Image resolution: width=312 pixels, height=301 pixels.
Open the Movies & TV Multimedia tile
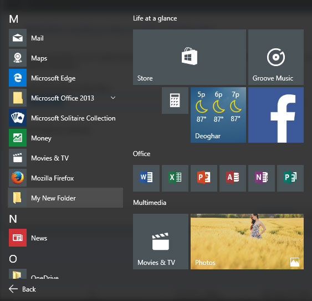pyautogui.click(x=161, y=242)
